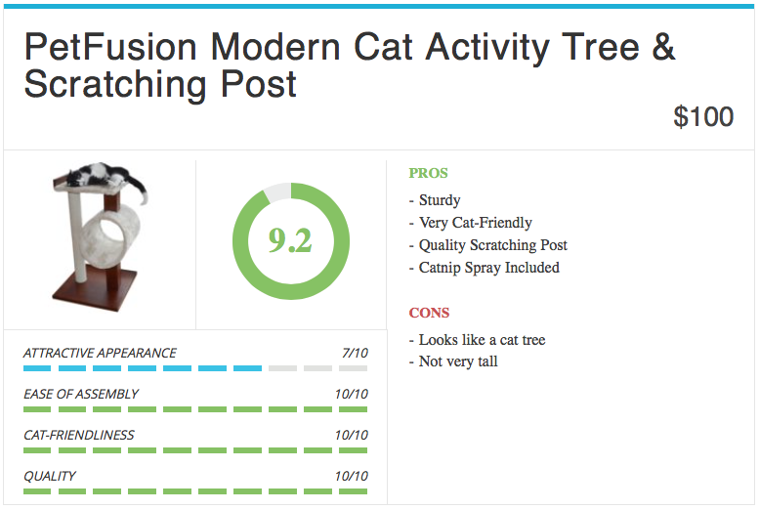Click the Cat-Friendliness rating bar

point(195,450)
